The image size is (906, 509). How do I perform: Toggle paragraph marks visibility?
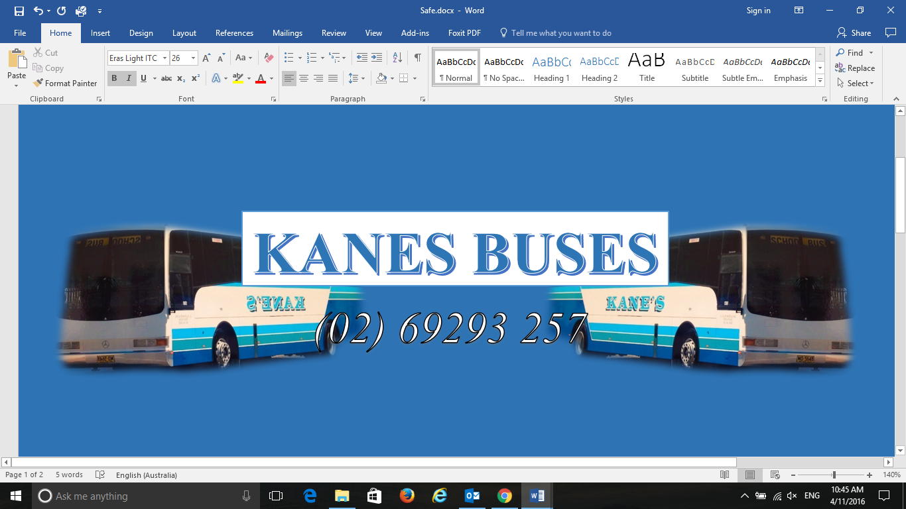click(417, 58)
